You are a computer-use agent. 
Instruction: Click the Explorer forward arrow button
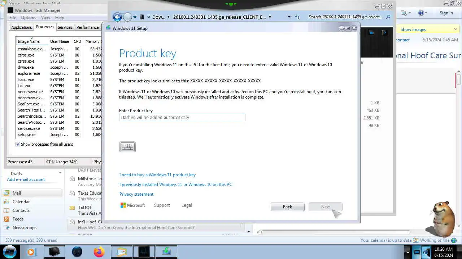(x=127, y=17)
